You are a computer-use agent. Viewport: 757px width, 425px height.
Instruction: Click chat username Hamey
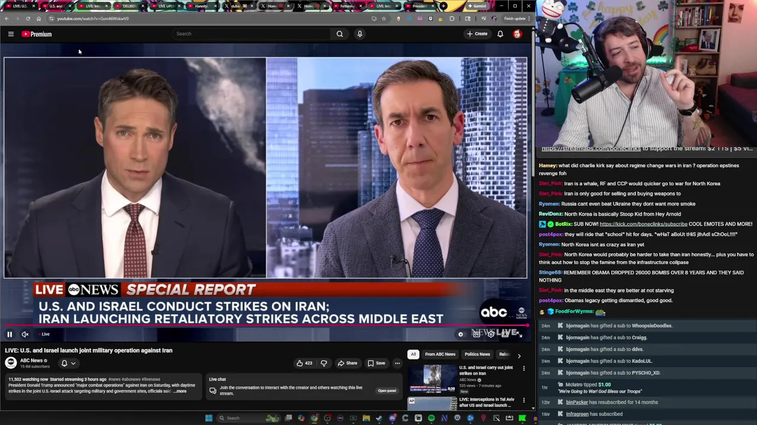click(x=548, y=166)
